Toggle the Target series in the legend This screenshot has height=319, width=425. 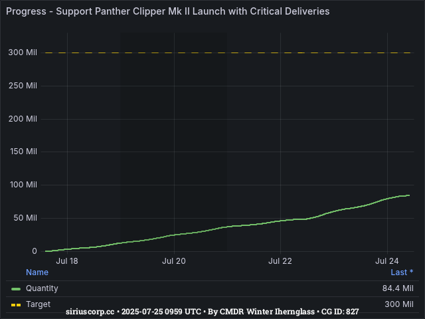[x=39, y=304]
